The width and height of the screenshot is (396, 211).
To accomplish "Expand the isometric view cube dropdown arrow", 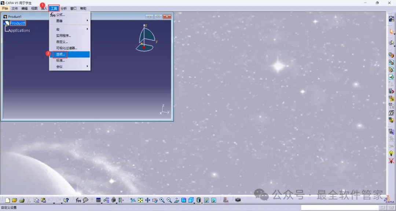I will [194, 203].
